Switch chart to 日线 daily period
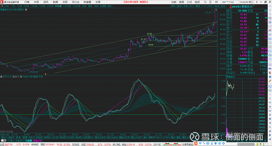Screen dimensions: 272x146 pos(84,6)
